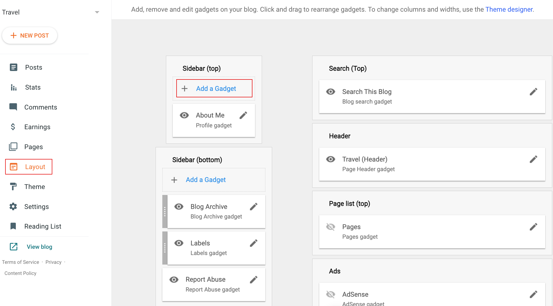This screenshot has width=553, height=306.
Task: Click the Reading List label
Action: click(43, 226)
